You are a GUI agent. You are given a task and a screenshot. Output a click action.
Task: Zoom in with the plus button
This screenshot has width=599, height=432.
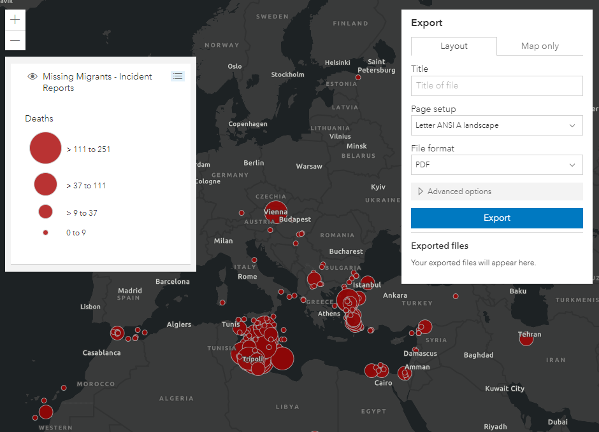tap(15, 20)
